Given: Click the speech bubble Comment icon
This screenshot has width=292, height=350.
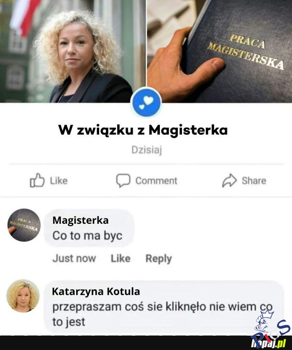Looking at the screenshot, I should (x=123, y=180).
